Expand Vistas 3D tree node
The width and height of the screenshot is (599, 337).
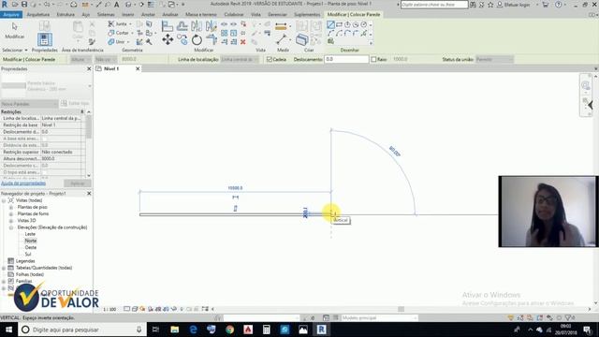(11, 221)
